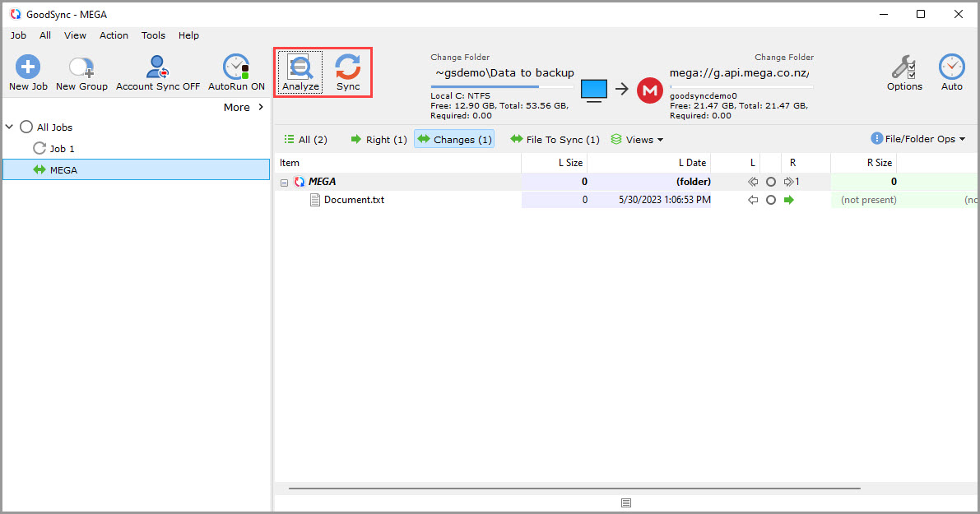980x514 pixels.
Task: Select the All Jobs radio circle
Action: [25, 127]
